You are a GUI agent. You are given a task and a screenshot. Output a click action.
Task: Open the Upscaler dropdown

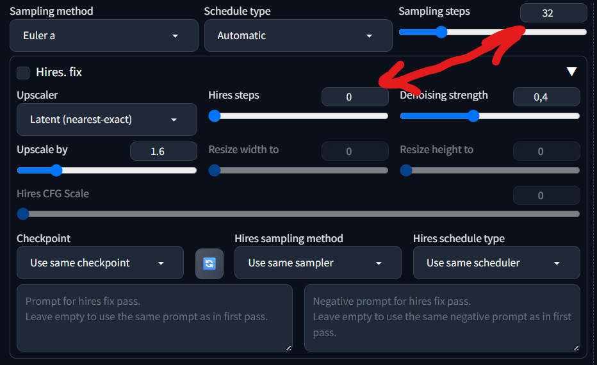coord(106,120)
